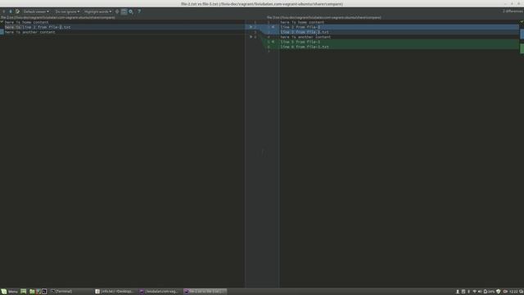Click the right file path header label
Screen dimensions: 524x295
tap(324, 17)
